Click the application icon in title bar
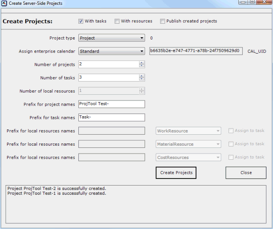Viewport: 273px width, 229px height. tap(4, 4)
